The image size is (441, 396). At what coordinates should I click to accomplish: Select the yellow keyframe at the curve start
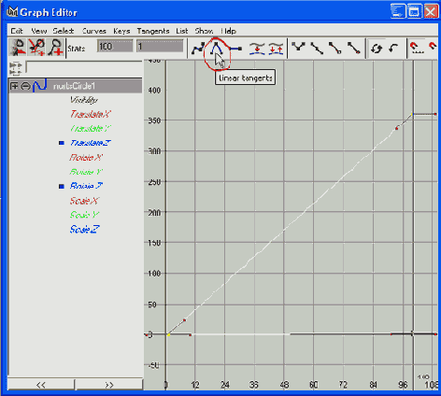[x=168, y=334]
